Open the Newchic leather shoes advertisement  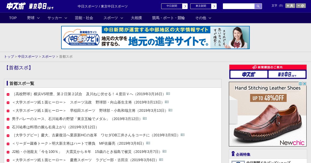(268, 114)
